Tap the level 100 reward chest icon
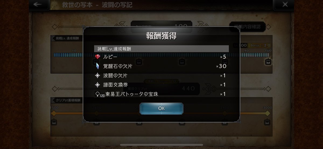Viewport: 323px width, 149px height. click(x=268, y=62)
